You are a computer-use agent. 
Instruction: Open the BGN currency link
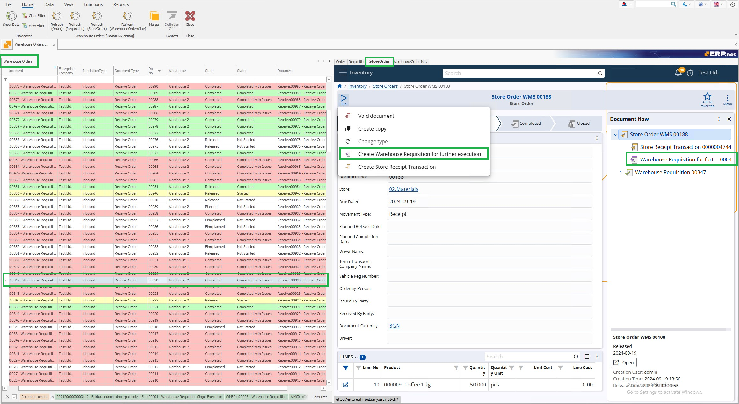(x=394, y=326)
